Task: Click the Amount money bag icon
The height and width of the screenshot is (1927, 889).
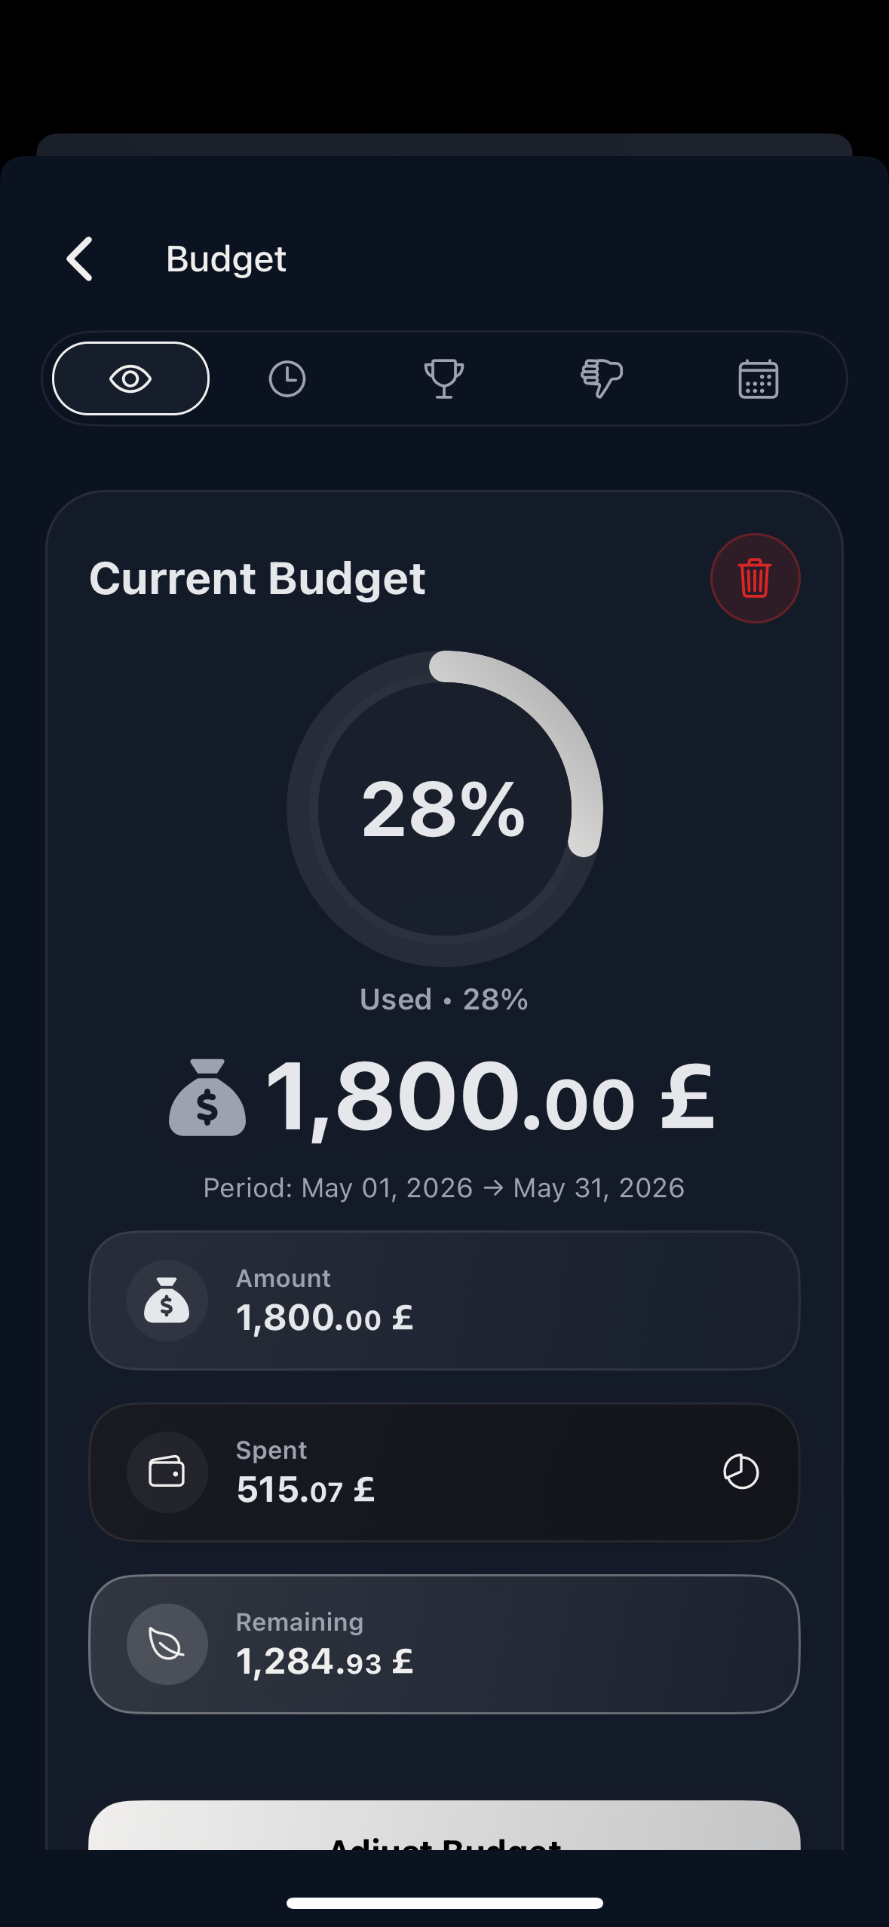Action: [167, 1300]
